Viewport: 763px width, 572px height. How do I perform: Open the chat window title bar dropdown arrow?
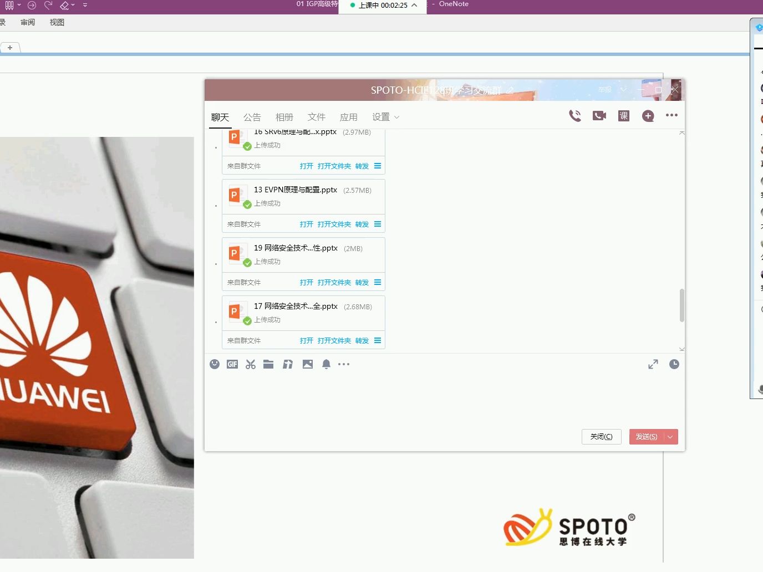coord(624,90)
